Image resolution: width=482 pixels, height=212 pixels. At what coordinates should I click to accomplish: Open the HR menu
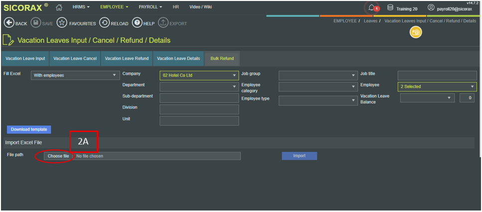176,7
